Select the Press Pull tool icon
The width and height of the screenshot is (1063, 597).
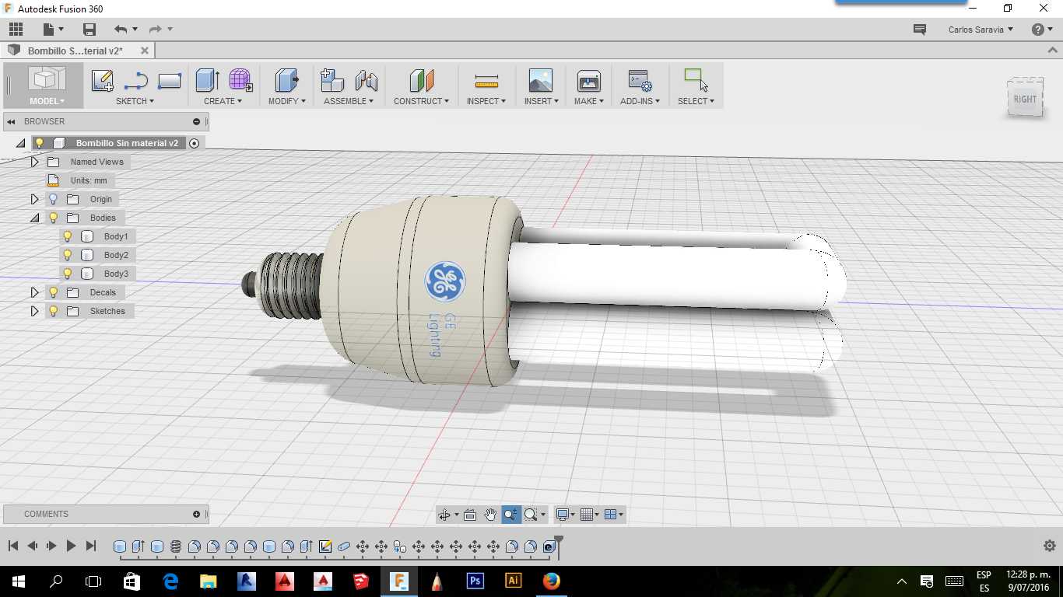click(x=287, y=80)
